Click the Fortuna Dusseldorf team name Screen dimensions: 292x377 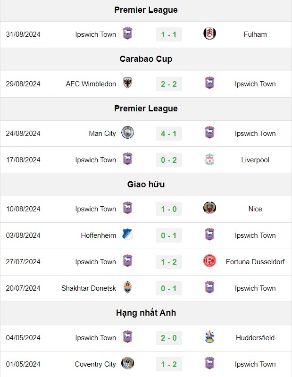(x=255, y=262)
